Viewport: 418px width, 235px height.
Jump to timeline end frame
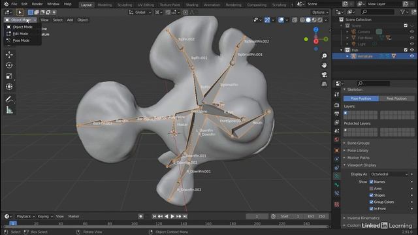click(x=185, y=216)
